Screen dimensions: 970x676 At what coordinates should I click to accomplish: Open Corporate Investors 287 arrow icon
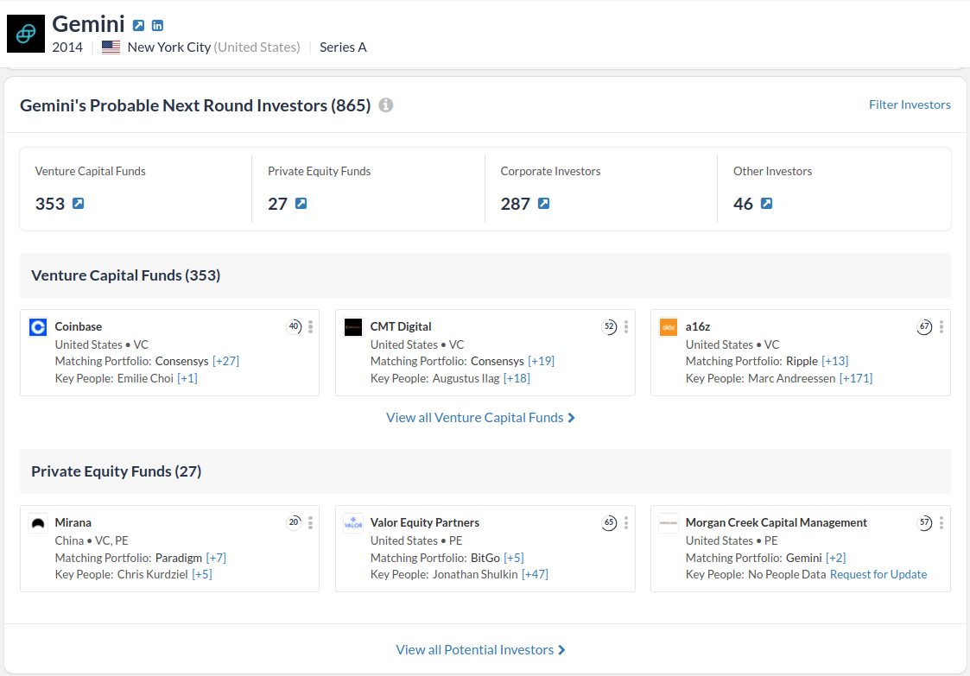coord(543,204)
